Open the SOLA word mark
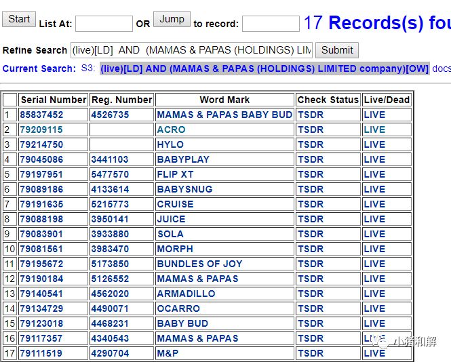 coord(170,234)
